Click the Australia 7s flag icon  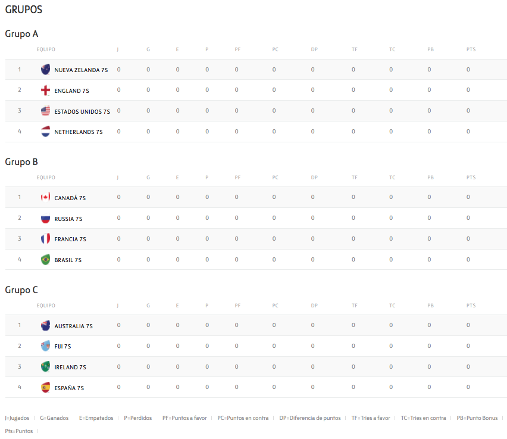coord(45,326)
